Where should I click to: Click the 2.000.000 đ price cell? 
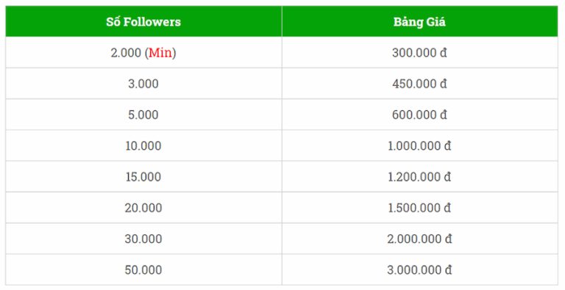coord(420,238)
